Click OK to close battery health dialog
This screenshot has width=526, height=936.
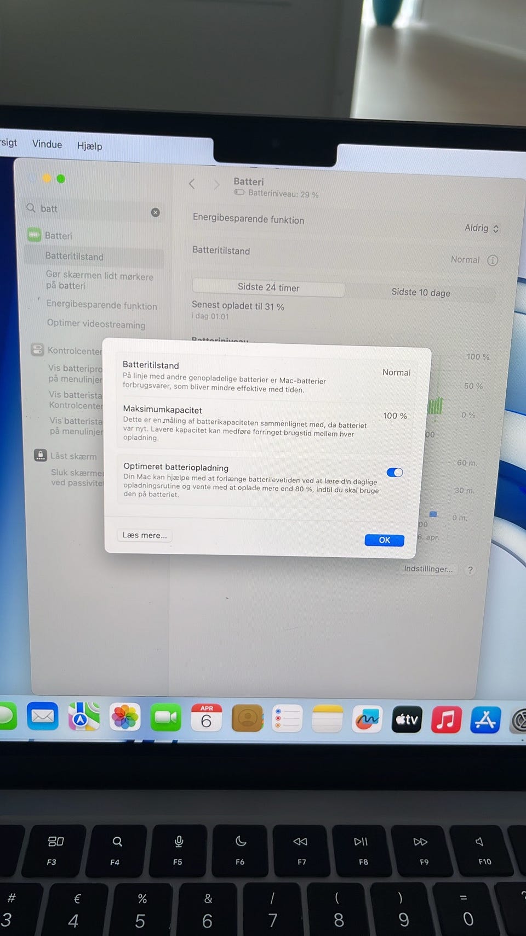pos(384,540)
